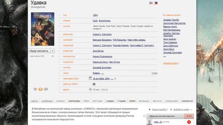Click показать всех cast link
This screenshot has height=125, width=223.
[170, 63]
